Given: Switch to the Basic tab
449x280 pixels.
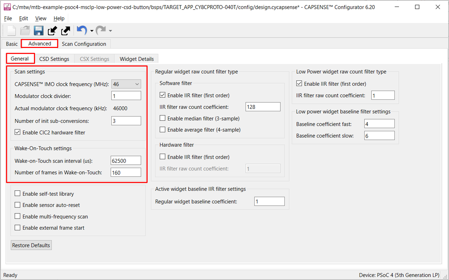Looking at the screenshot, I should 12,44.
